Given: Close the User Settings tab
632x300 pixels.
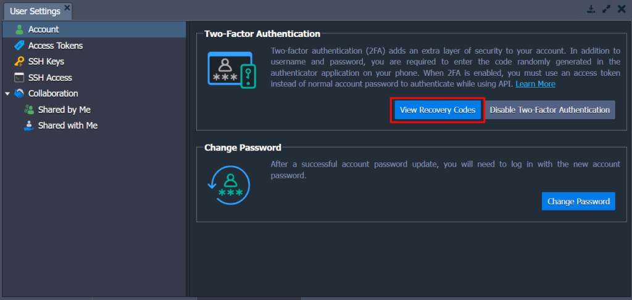Looking at the screenshot, I should [67, 7].
